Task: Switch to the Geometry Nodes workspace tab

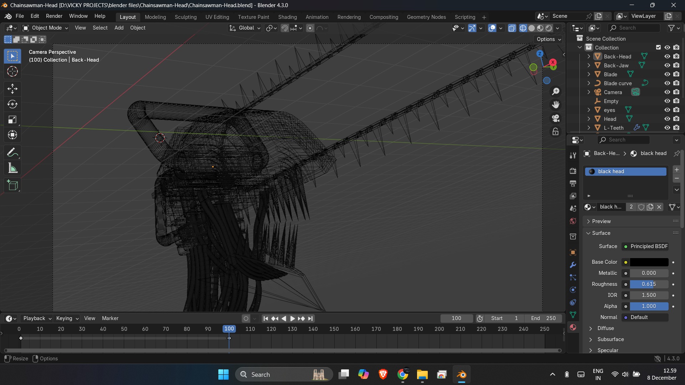Action: pyautogui.click(x=426, y=17)
